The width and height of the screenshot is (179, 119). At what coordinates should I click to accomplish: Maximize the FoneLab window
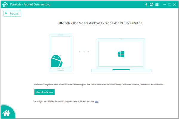point(169,4)
